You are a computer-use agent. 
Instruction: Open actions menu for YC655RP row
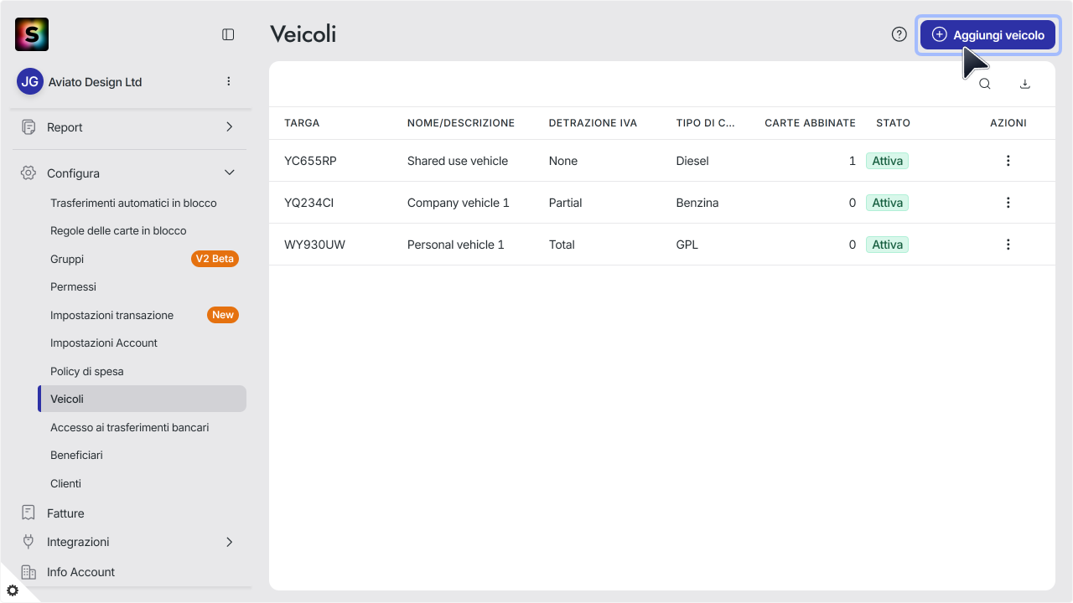1008,161
